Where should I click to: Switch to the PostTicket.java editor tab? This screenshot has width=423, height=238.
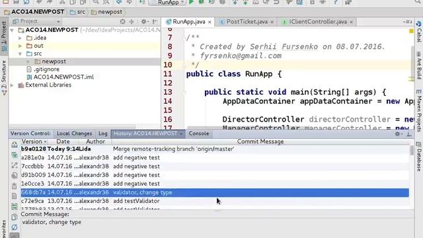247,22
